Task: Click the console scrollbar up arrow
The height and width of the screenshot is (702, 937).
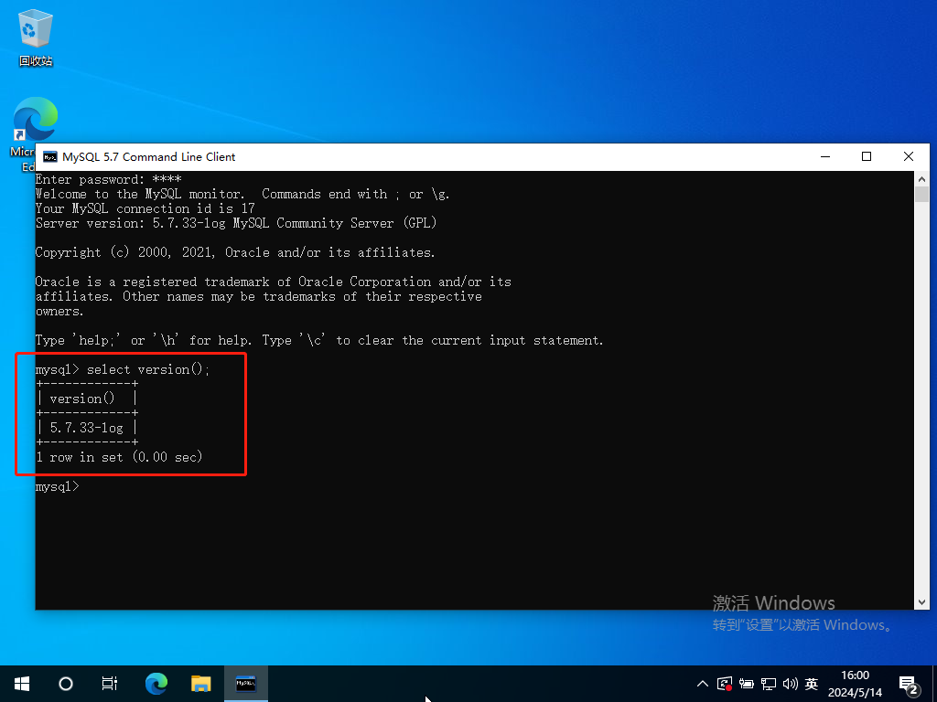Action: (921, 178)
